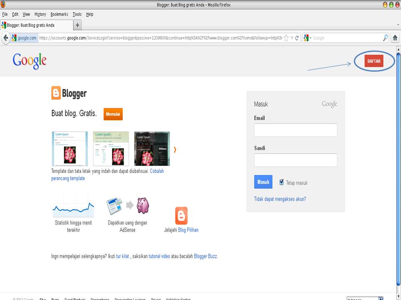Click the Sandi password field

(296, 160)
